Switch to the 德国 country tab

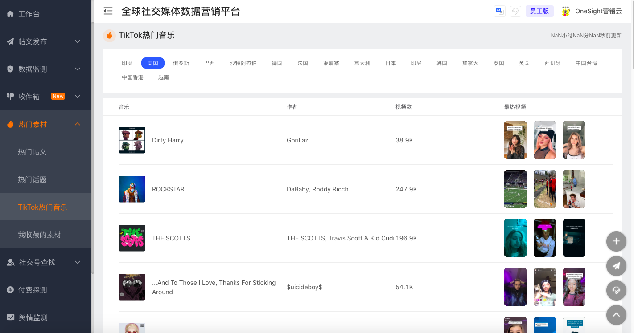[277, 63]
